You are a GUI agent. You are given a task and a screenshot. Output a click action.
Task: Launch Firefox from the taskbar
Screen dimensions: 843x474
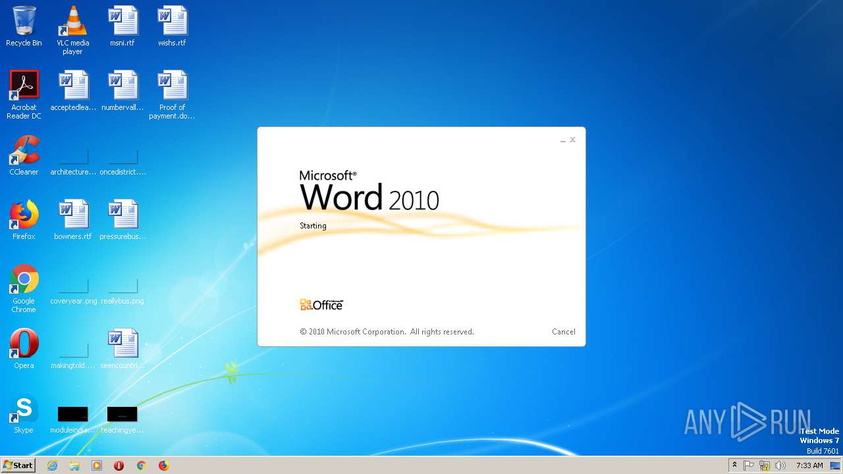tap(163, 465)
